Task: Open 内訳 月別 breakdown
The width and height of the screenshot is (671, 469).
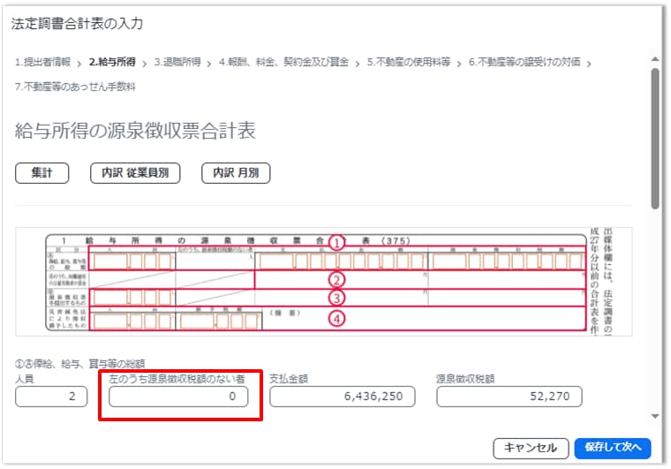Action: pyautogui.click(x=235, y=173)
